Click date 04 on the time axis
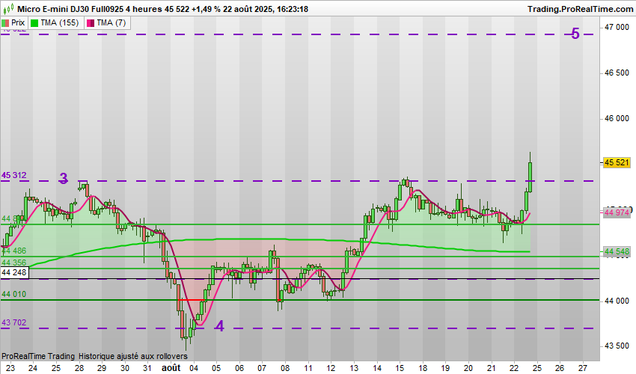This screenshot has width=636, height=374. tap(194, 368)
